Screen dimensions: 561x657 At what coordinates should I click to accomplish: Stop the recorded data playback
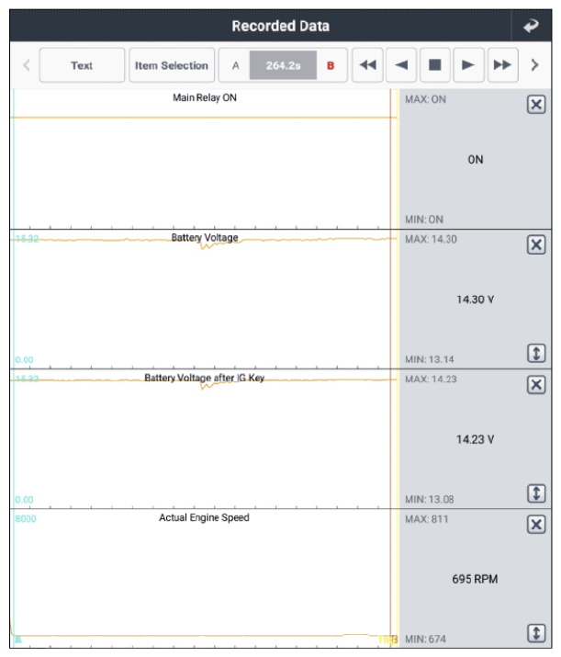point(435,65)
